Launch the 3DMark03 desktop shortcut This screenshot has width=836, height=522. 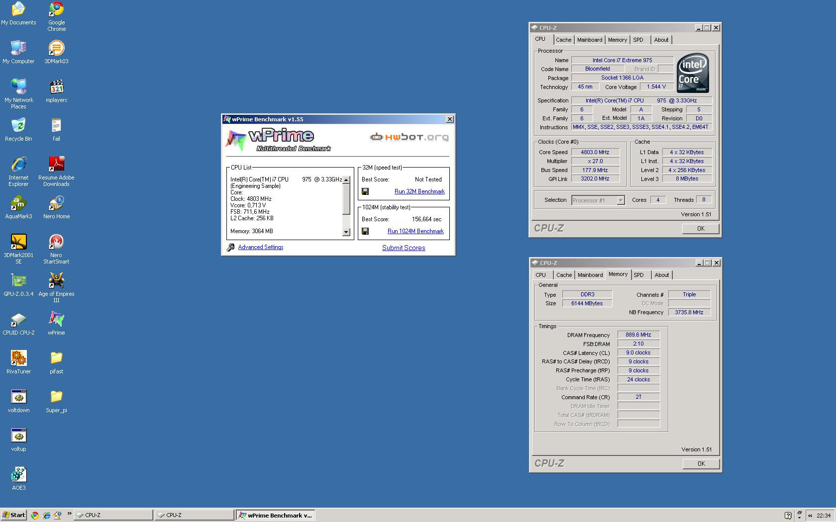pos(56,52)
